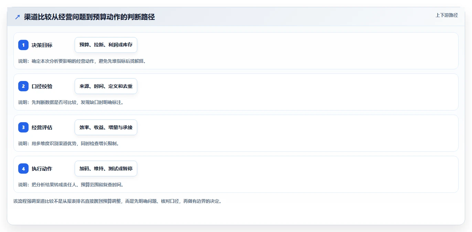Image resolution: width=472 pixels, height=232 pixels.
Task: Click the 决策目标 description text
Action: (82, 61)
